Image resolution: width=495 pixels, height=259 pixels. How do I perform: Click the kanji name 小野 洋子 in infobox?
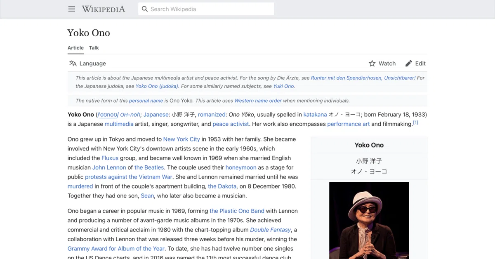point(369,161)
